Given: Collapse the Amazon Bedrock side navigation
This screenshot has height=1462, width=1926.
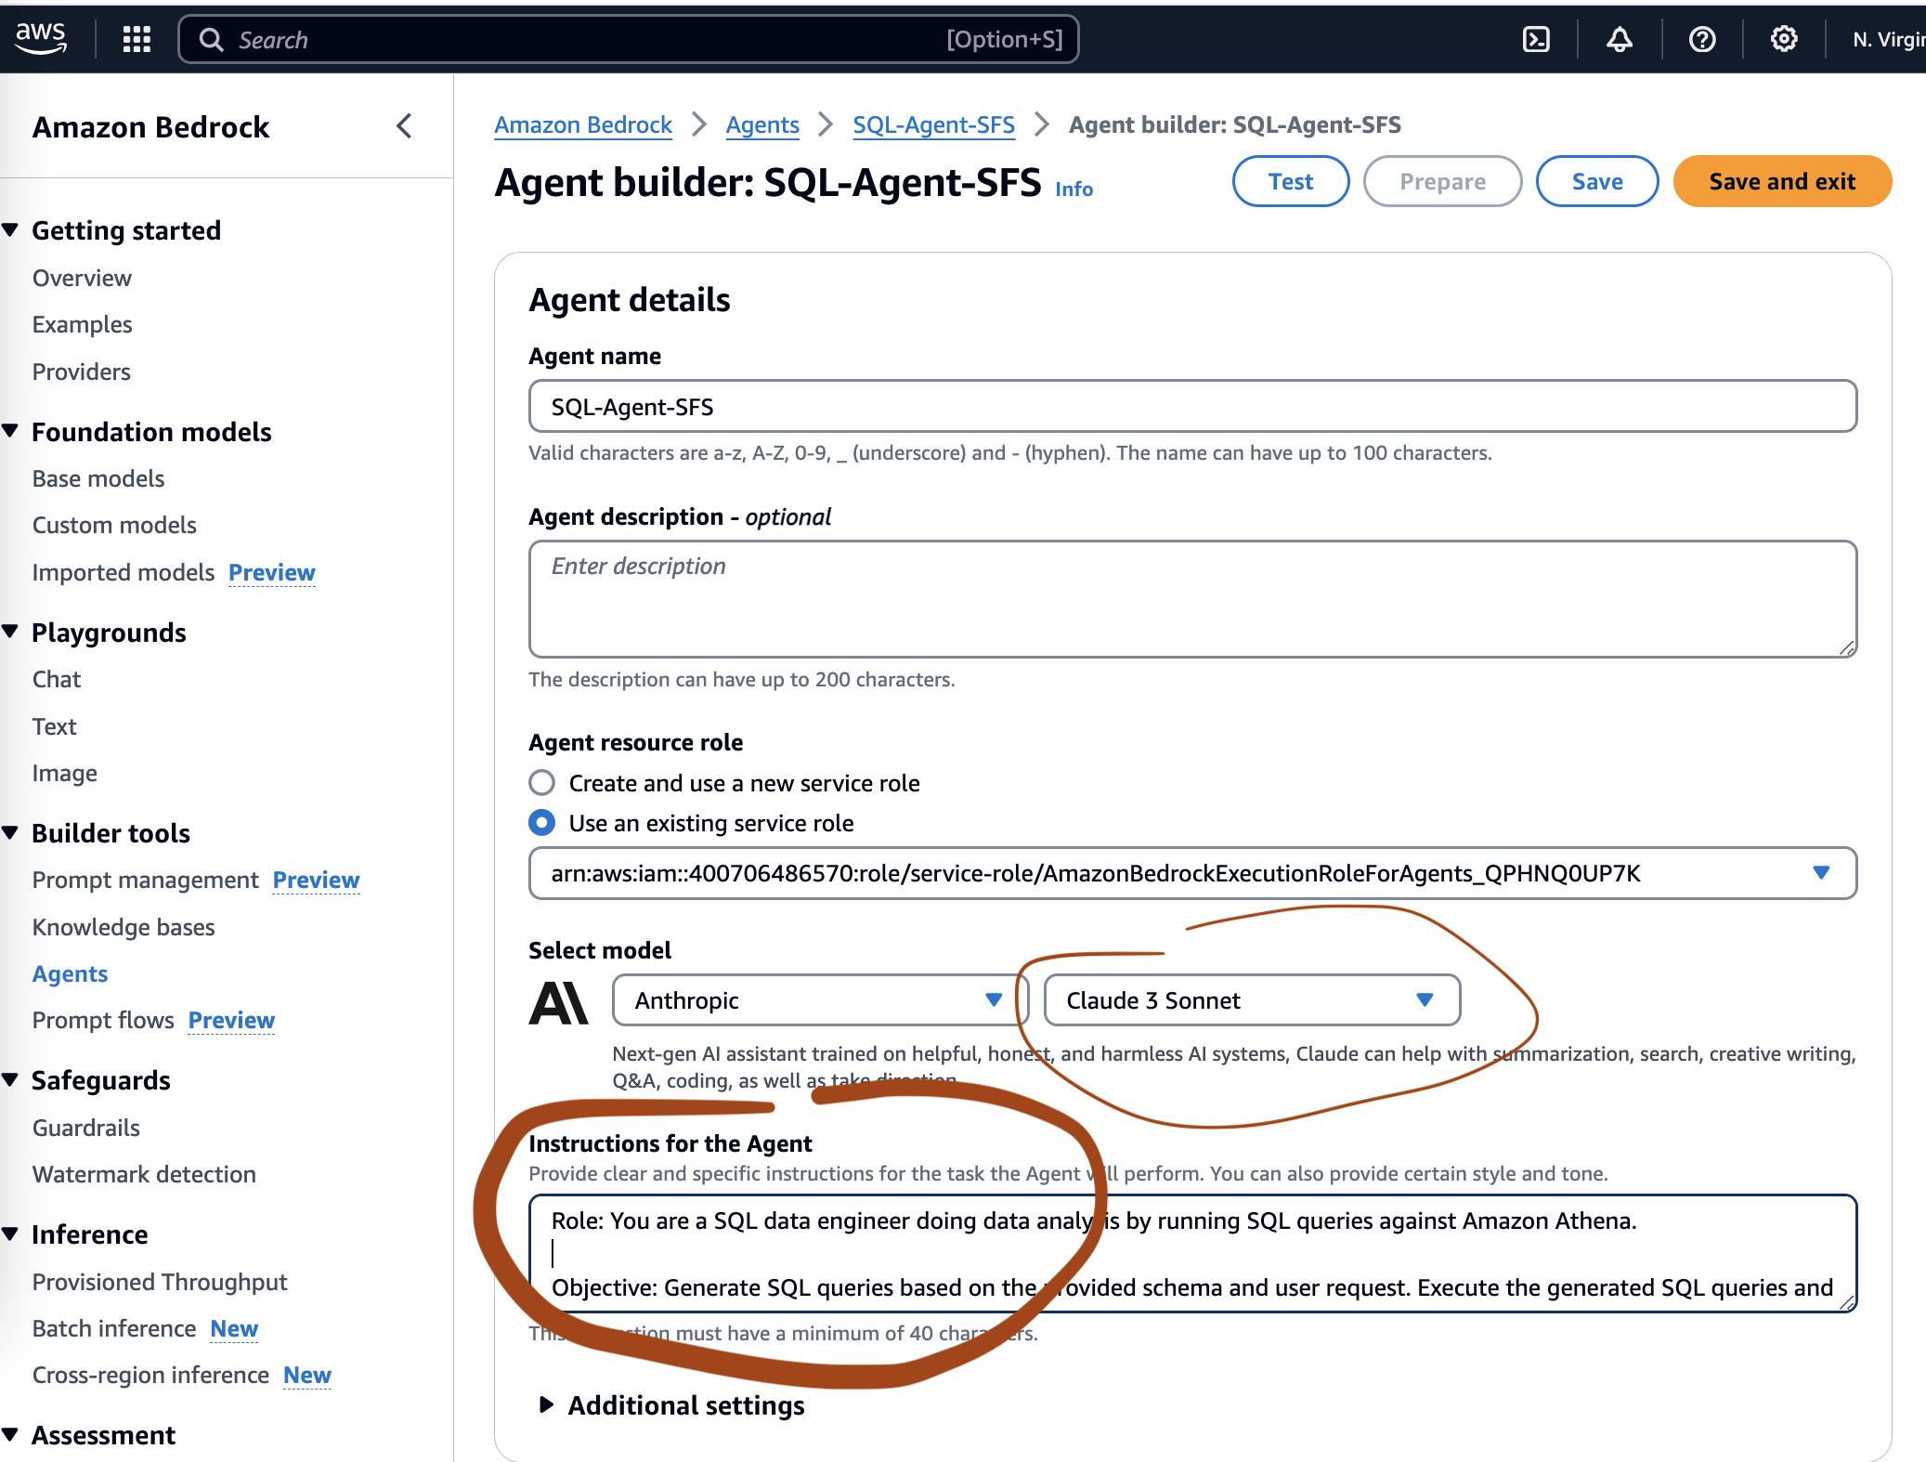Looking at the screenshot, I should tap(404, 126).
